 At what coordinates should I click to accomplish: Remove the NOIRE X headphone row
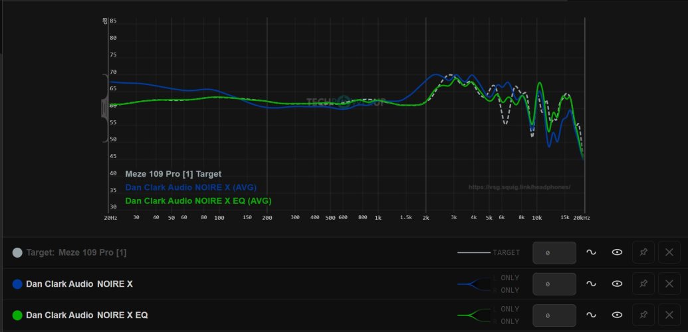(669, 284)
